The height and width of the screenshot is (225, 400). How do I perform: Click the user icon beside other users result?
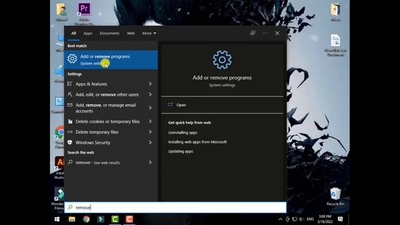69,94
